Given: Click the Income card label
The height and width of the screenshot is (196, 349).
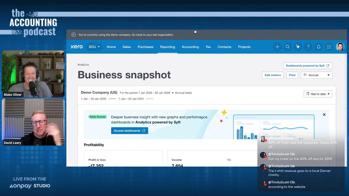Looking at the screenshot, I should [x=177, y=160].
